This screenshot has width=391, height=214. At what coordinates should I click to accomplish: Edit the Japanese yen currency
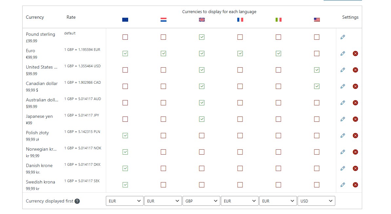coord(342,119)
